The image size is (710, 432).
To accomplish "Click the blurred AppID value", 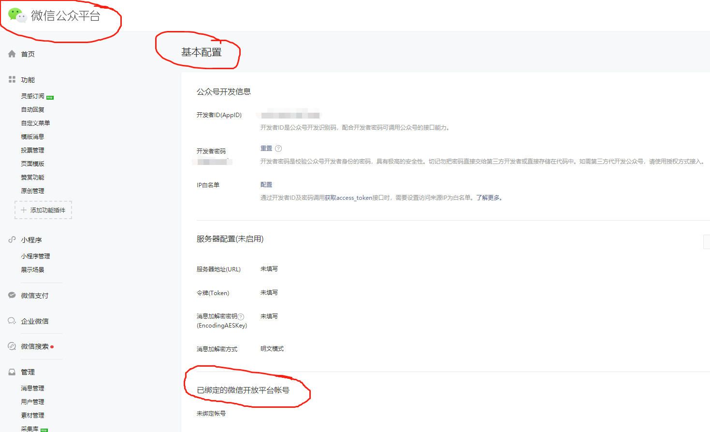I will pos(290,115).
